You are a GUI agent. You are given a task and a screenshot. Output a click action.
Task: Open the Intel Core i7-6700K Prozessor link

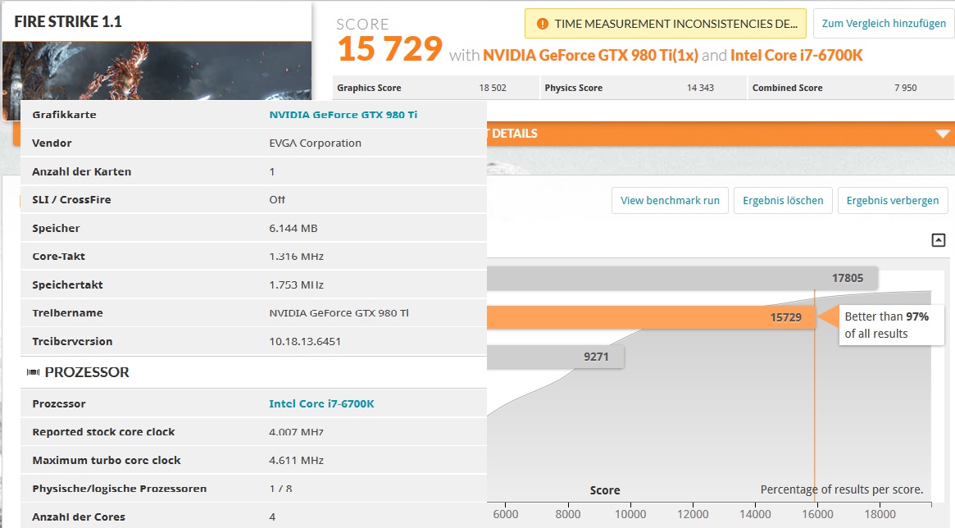point(321,403)
